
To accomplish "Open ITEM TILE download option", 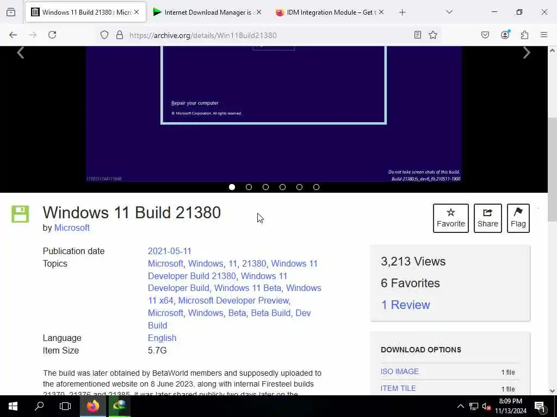I will coord(398,388).
